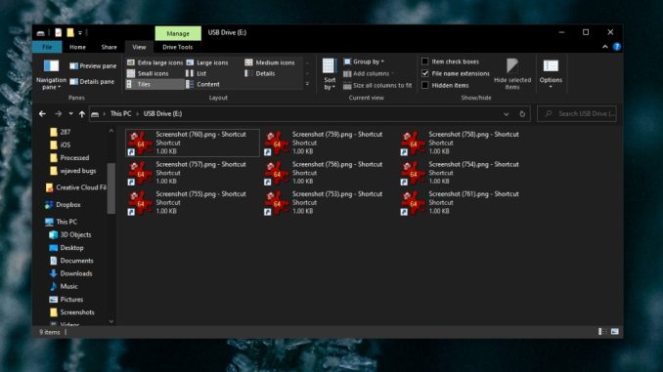
Task: Switch to Details layout
Action: [259, 73]
